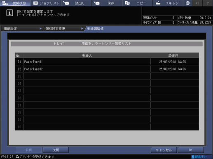This screenshot has height=159, width=213.
Task: Select empty row 08 in the list
Action: (x=107, y=112)
